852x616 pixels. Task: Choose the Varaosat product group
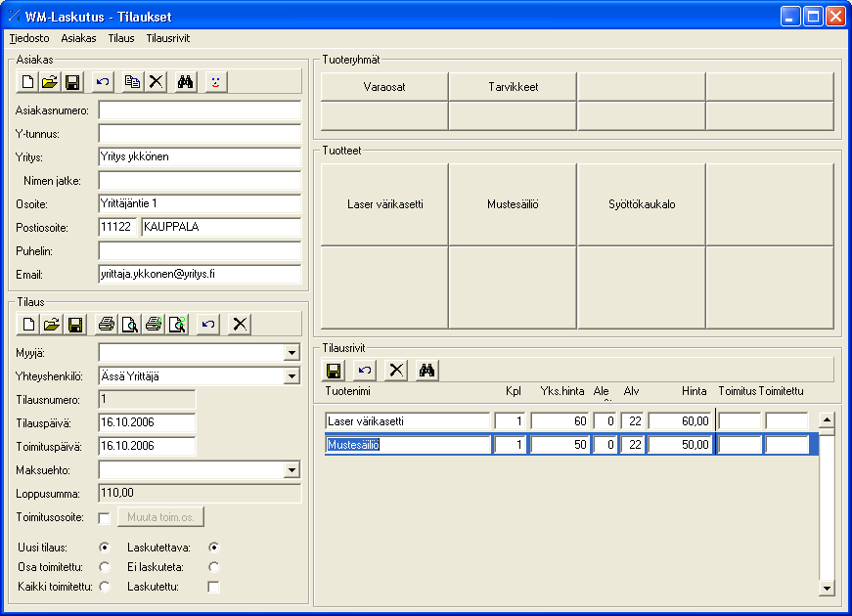384,87
